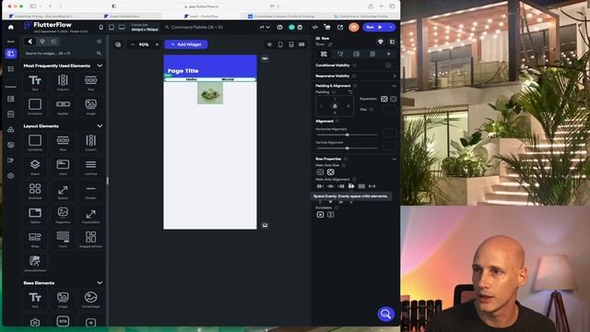Select phone device preview in the top bar

pos(100,27)
